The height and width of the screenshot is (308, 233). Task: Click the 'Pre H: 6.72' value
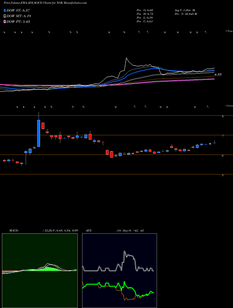[x=145, y=14]
